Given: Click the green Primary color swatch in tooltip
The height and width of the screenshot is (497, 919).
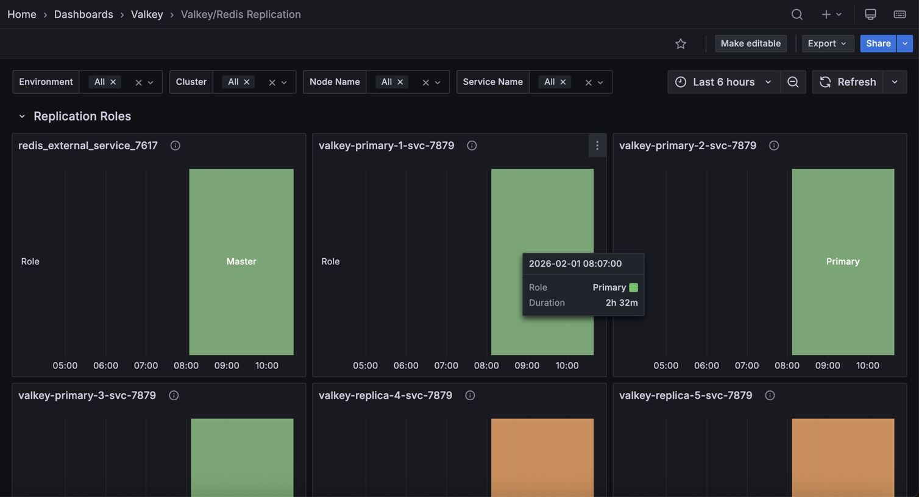Looking at the screenshot, I should (634, 287).
